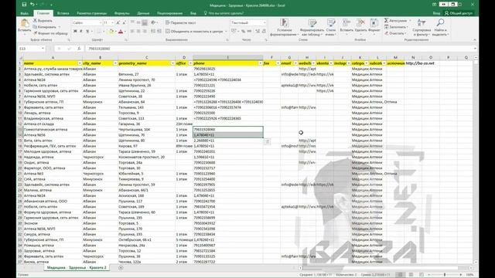Open the filter dropdown on city_name header
495x278 pixels.
(115, 63)
